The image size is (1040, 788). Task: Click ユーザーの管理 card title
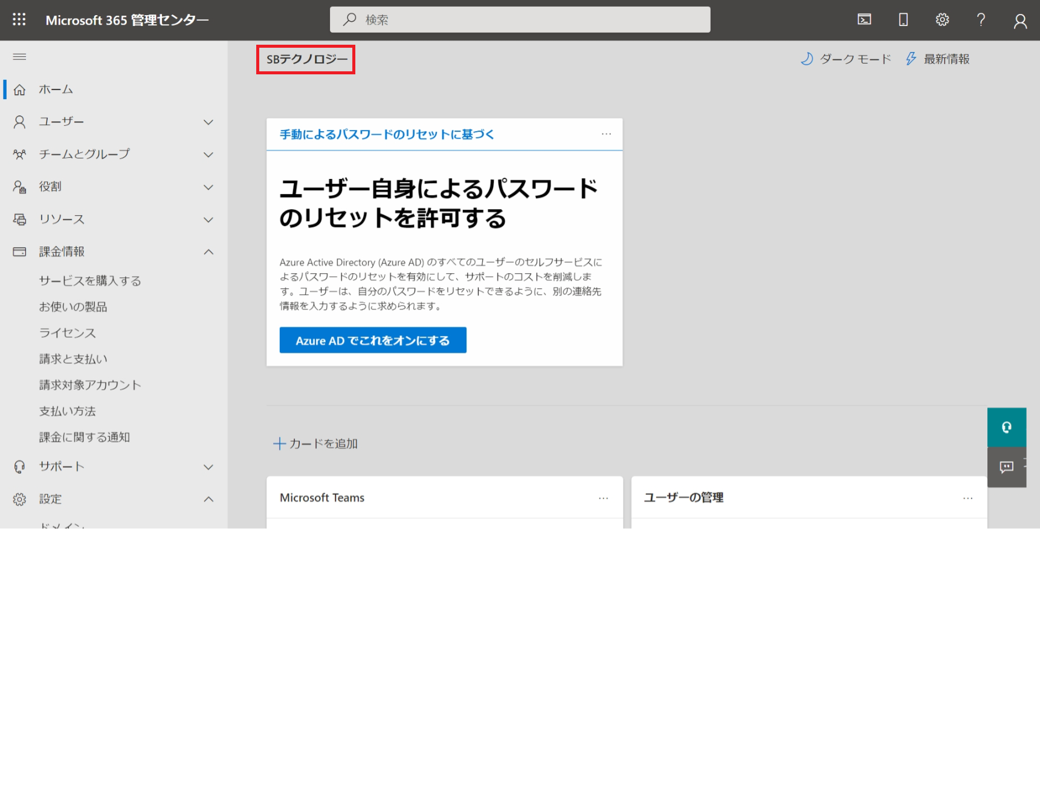(x=683, y=497)
